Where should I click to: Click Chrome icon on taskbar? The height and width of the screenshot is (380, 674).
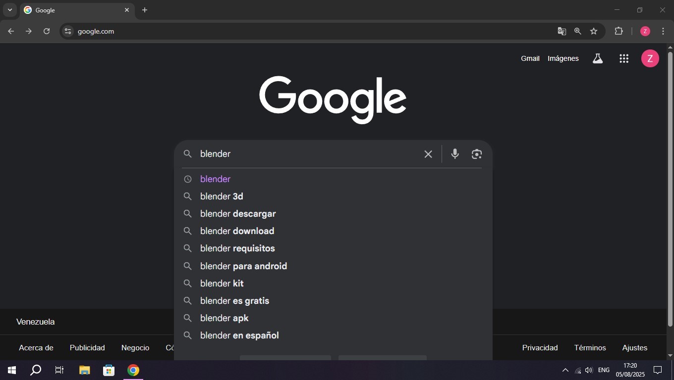(x=133, y=370)
